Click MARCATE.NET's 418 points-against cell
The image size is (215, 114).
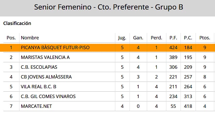[x=188, y=106]
